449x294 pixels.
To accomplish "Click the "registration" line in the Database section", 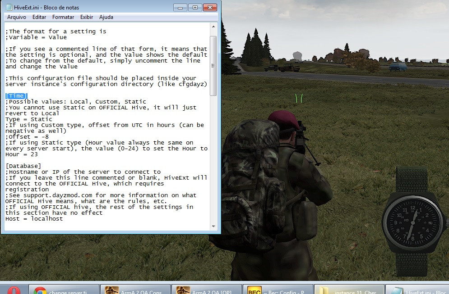I will click(27, 190).
